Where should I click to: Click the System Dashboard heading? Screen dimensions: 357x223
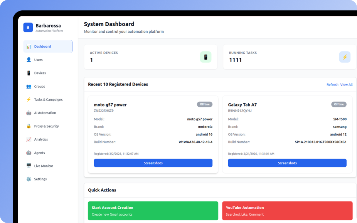109,24
